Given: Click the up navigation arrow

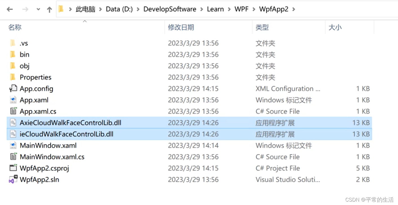Looking at the screenshot, I should [x=49, y=9].
